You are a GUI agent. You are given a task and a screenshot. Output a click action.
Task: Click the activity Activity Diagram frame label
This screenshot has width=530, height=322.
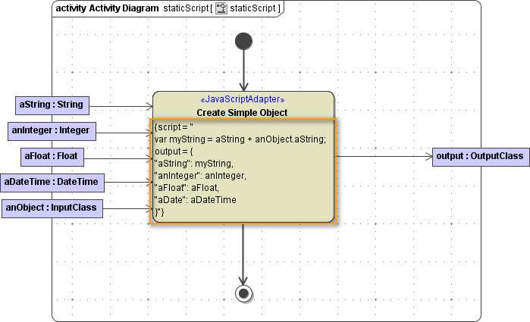coord(107,8)
